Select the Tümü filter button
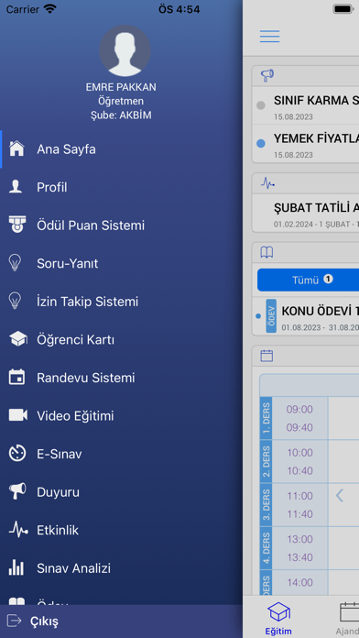This screenshot has width=359, height=638. point(309,280)
